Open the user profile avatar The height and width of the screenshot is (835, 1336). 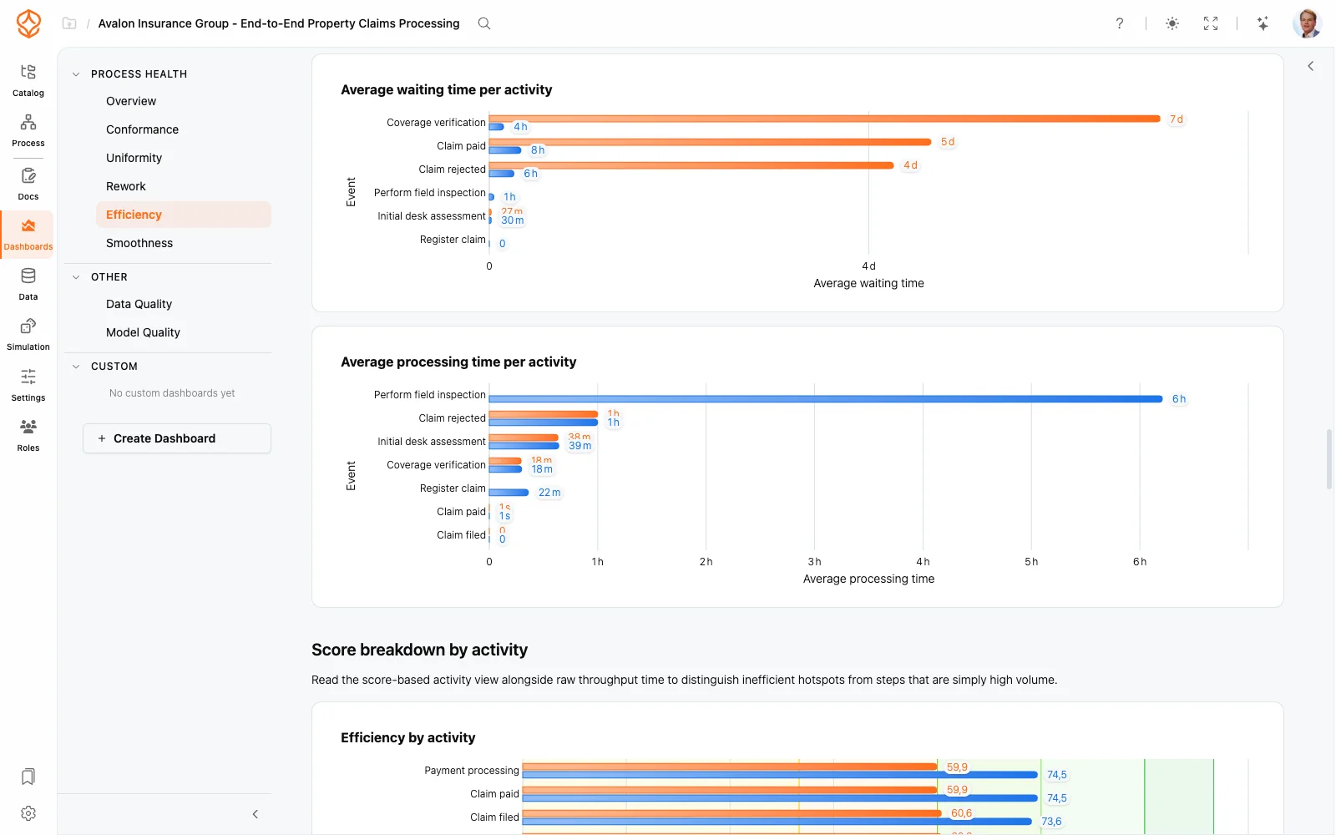1307,23
